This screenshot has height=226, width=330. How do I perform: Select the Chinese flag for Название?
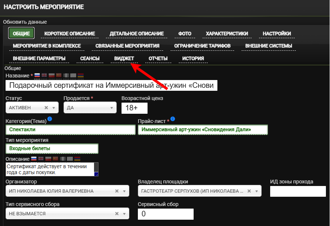tap(58, 76)
